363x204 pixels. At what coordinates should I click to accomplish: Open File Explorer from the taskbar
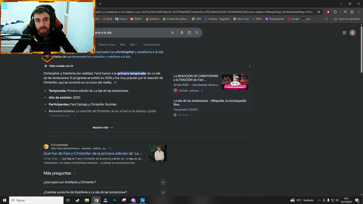[x=87, y=200]
